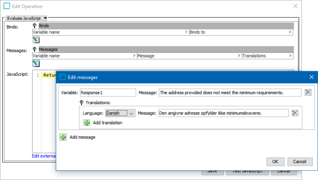
Task: Click the Variable field containing Response1
Action: [108, 93]
